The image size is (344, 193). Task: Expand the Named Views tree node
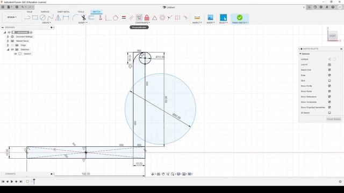tap(8, 41)
